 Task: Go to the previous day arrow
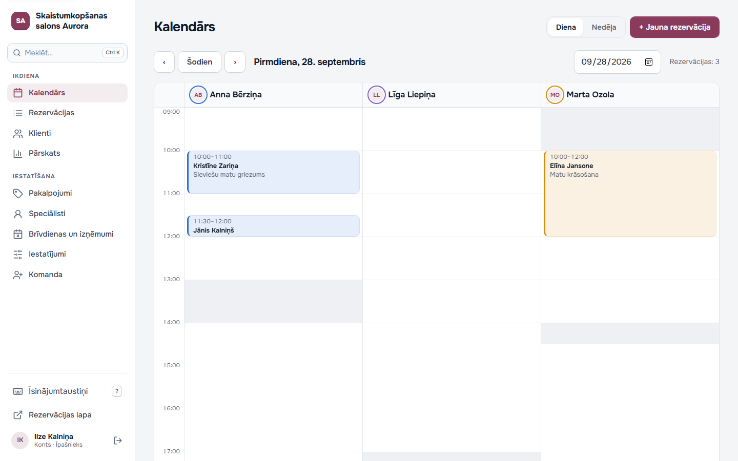(164, 62)
